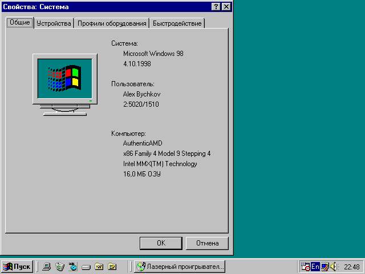Click the user name Alex Bychkov
The image size is (365, 274).
pyautogui.click(x=141, y=94)
